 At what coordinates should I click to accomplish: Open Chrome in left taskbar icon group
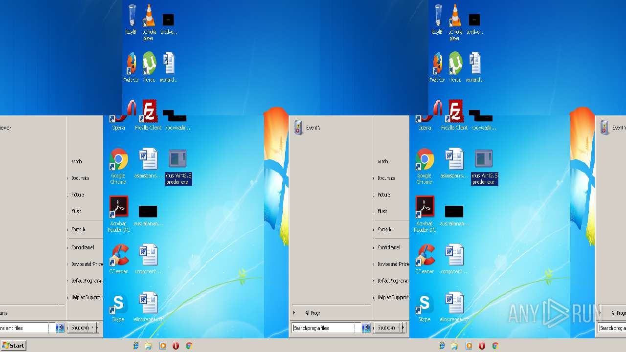click(x=189, y=346)
